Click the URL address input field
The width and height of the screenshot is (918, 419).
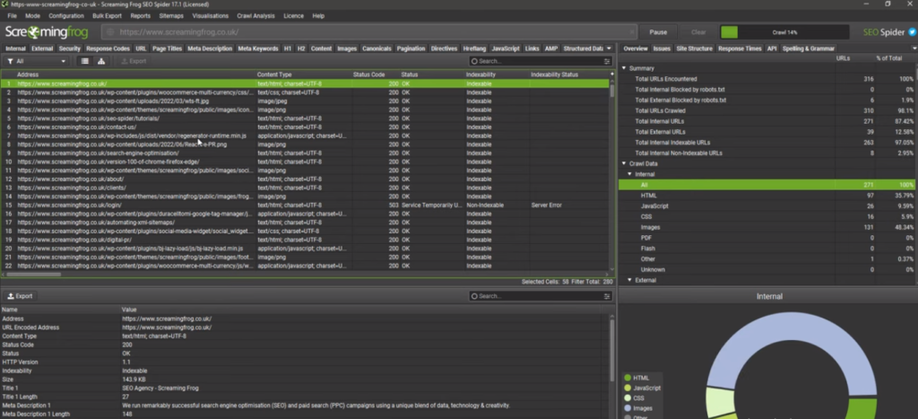pos(368,32)
